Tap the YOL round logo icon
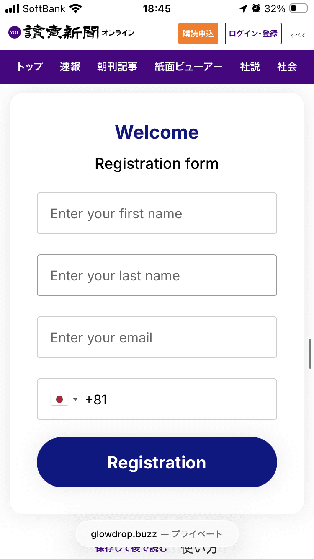This screenshot has height=559, width=314. [14, 32]
